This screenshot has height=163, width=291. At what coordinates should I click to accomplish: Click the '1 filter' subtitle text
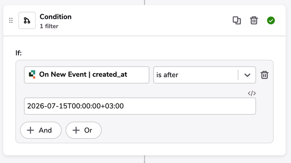pyautogui.click(x=49, y=26)
